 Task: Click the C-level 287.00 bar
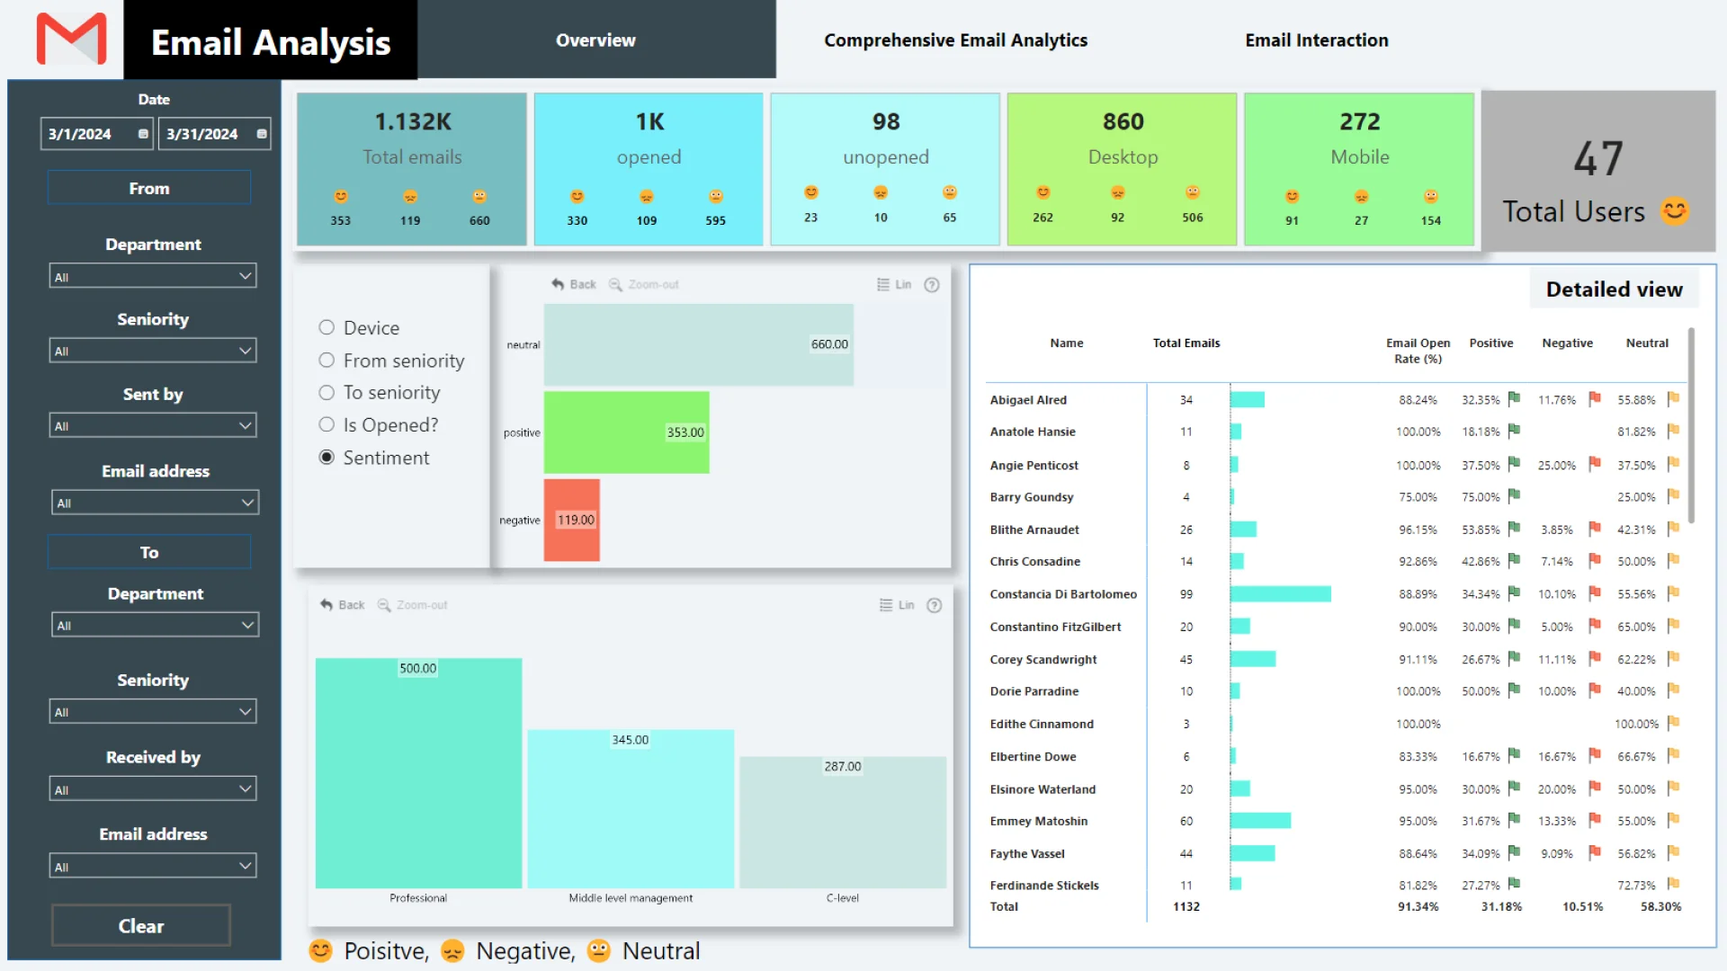pos(843,822)
